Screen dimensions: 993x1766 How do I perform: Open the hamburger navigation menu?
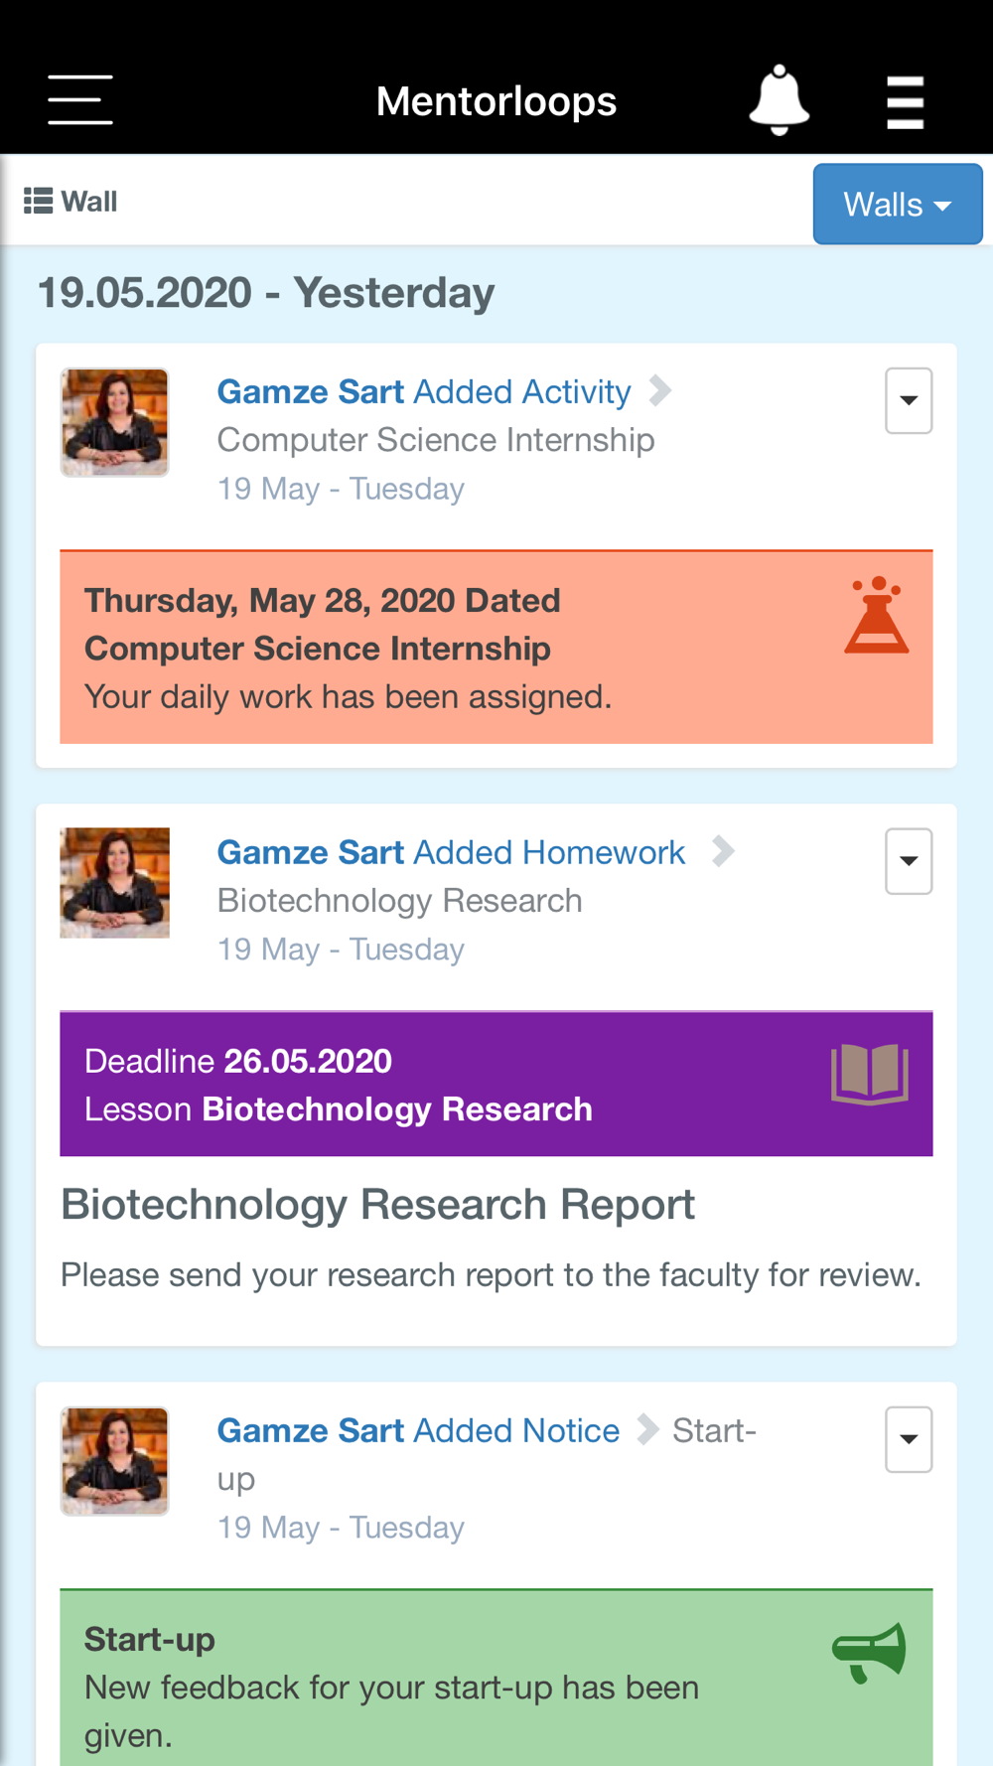click(x=80, y=100)
